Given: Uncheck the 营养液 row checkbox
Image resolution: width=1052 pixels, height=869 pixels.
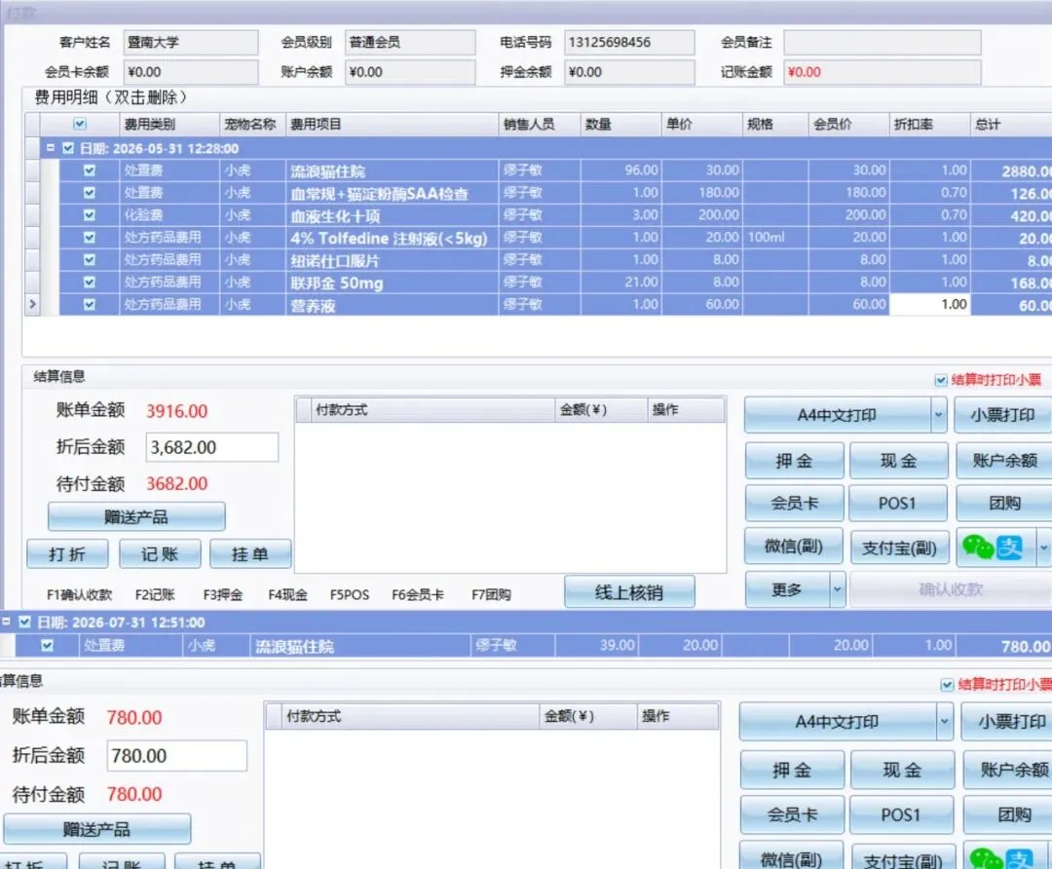Looking at the screenshot, I should tap(90, 305).
